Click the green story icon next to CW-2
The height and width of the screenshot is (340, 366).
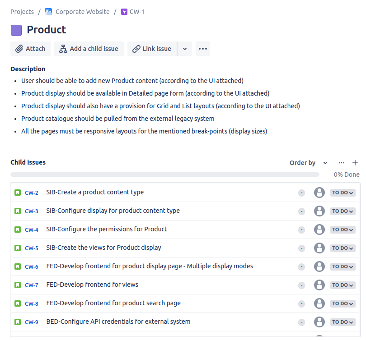[x=18, y=192]
